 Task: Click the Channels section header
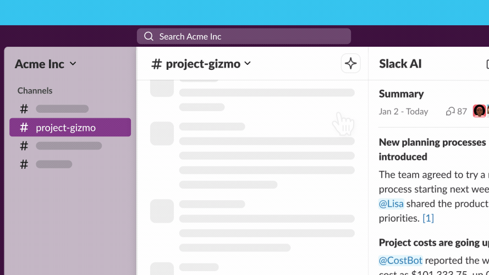[35, 91]
